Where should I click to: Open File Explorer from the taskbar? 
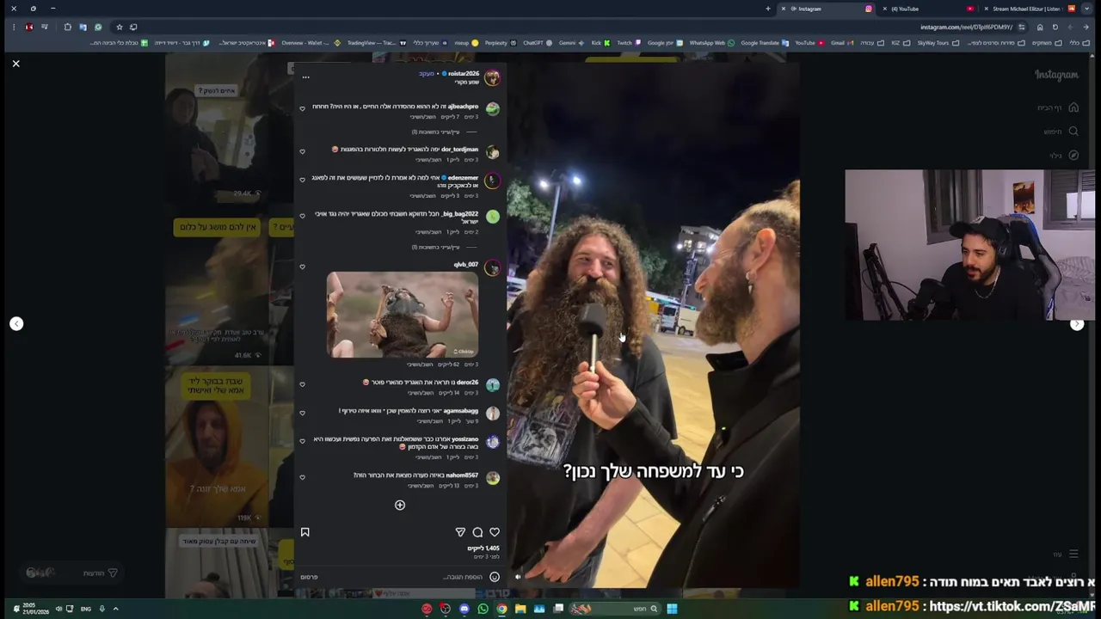(520, 609)
